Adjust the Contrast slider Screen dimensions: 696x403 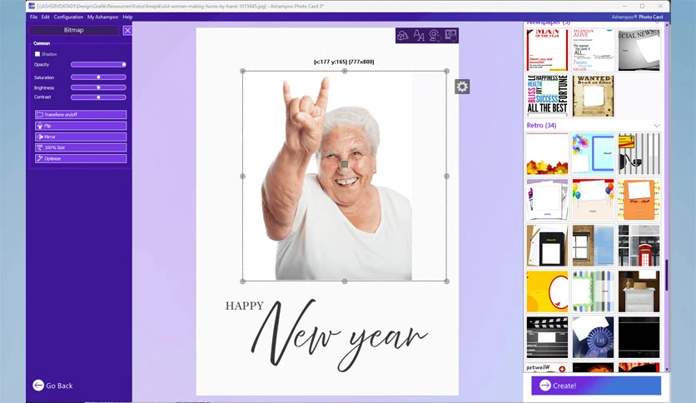[x=98, y=97]
